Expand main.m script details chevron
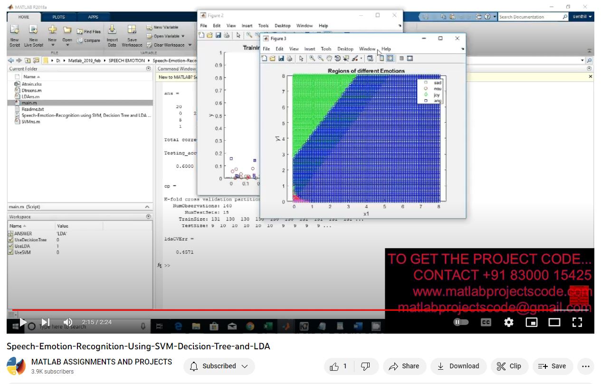Screen dimensions: 601x384 coord(147,207)
